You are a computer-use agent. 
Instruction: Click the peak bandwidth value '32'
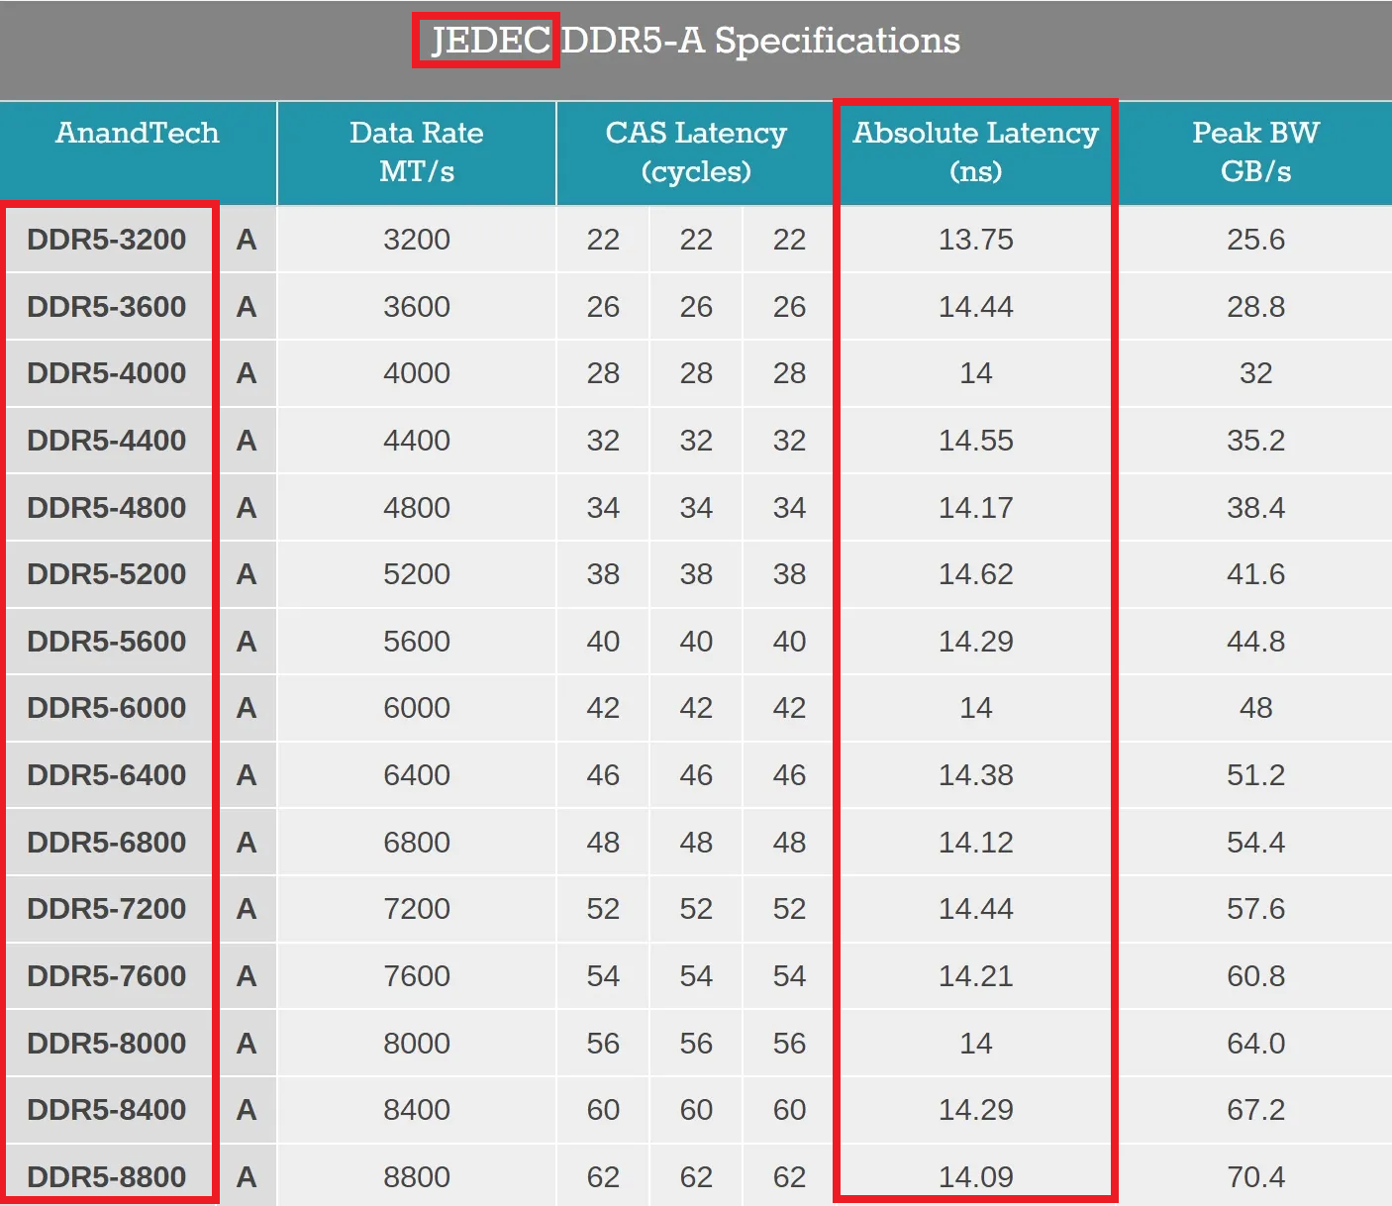[x=1255, y=373]
